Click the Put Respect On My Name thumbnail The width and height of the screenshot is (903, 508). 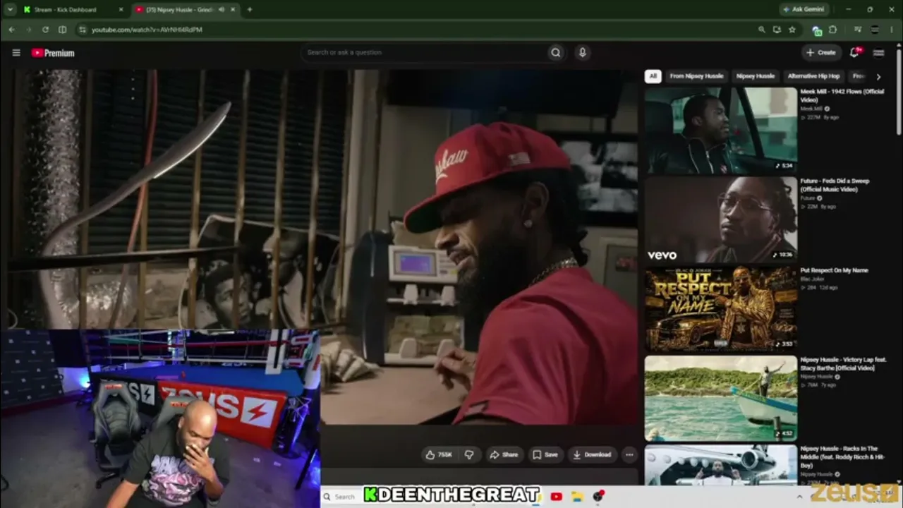[720, 308]
